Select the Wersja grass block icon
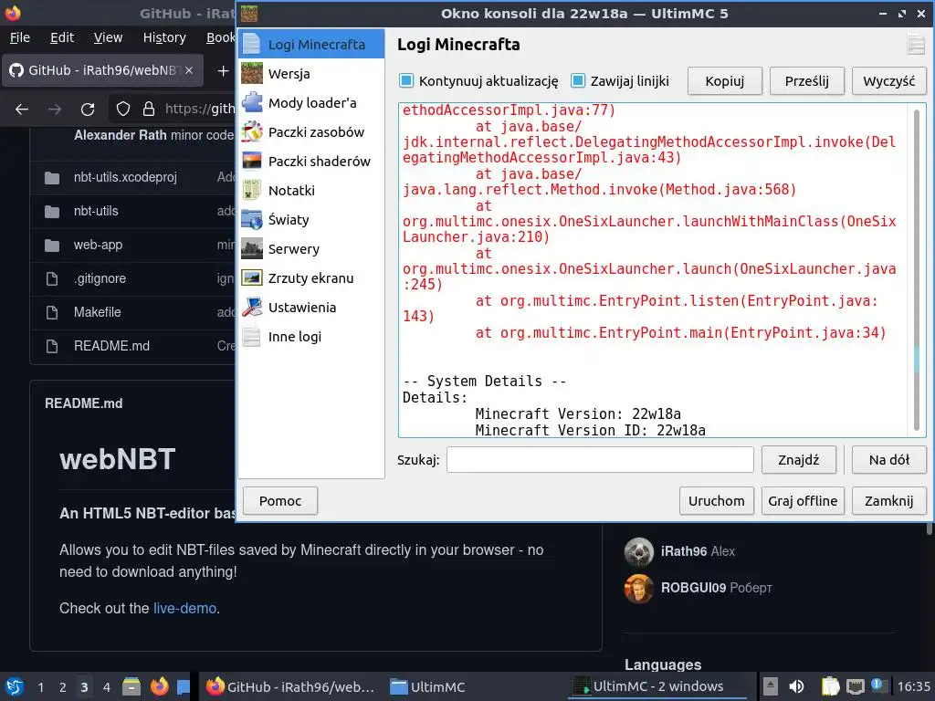This screenshot has height=701, width=935. [x=252, y=73]
